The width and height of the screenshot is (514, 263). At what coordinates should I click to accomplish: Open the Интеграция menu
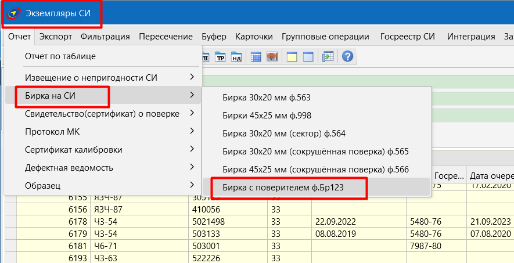(471, 37)
